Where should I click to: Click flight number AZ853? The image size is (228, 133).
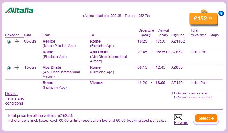tap(177, 67)
